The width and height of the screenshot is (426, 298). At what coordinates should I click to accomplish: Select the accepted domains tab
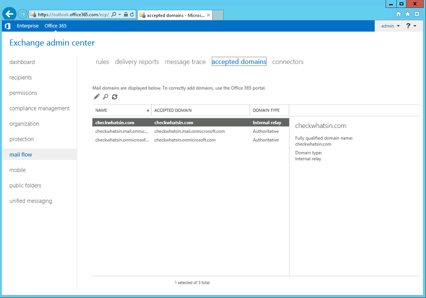[x=239, y=61]
